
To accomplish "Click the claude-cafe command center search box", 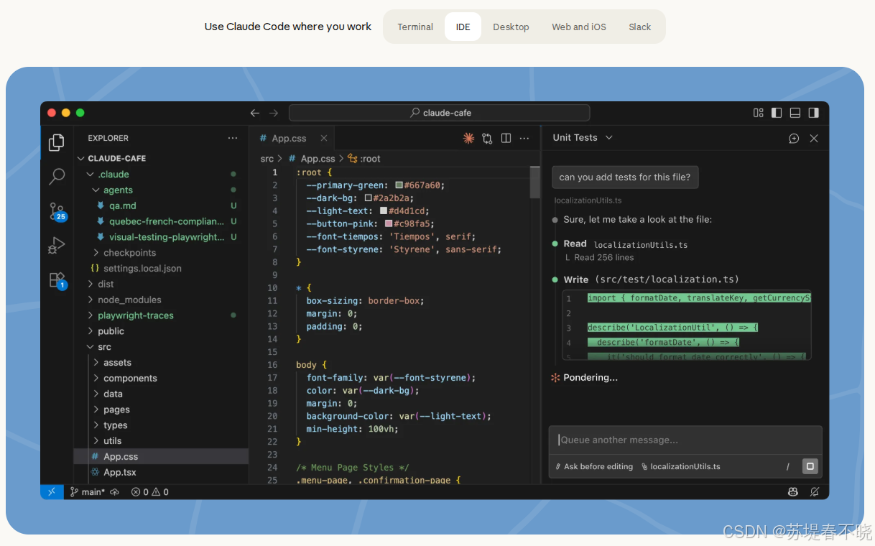I will coord(439,113).
